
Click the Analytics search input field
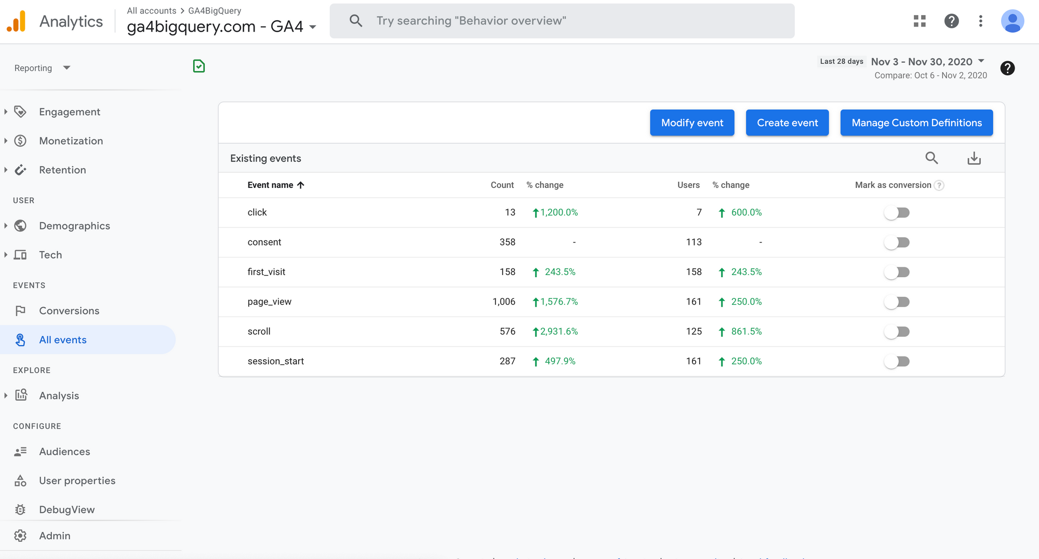562,21
